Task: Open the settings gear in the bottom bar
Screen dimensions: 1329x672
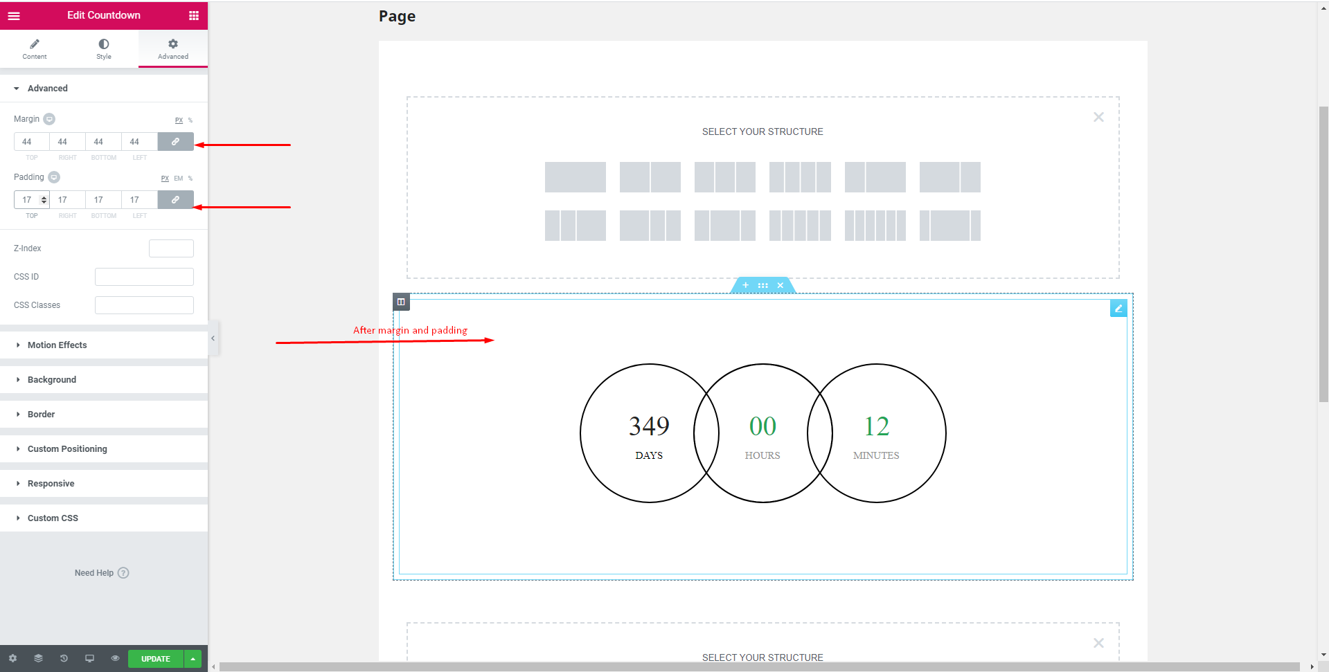Action: pyautogui.click(x=12, y=659)
